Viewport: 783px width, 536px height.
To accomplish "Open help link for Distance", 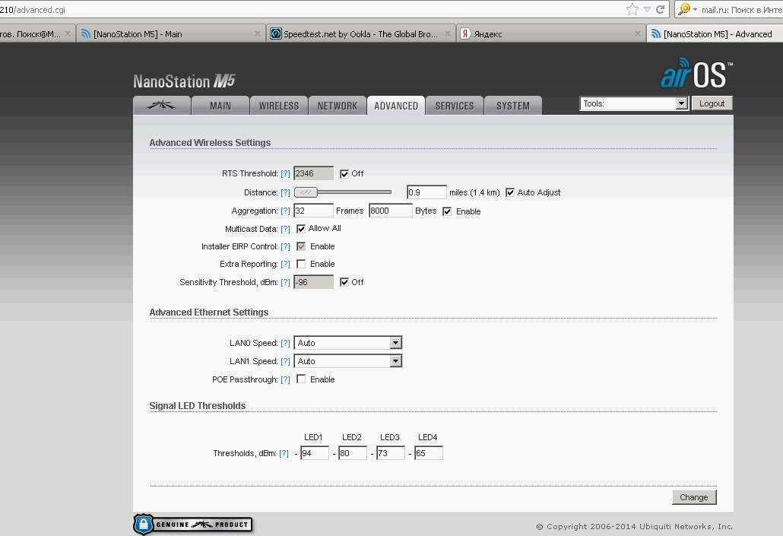I will click(285, 192).
